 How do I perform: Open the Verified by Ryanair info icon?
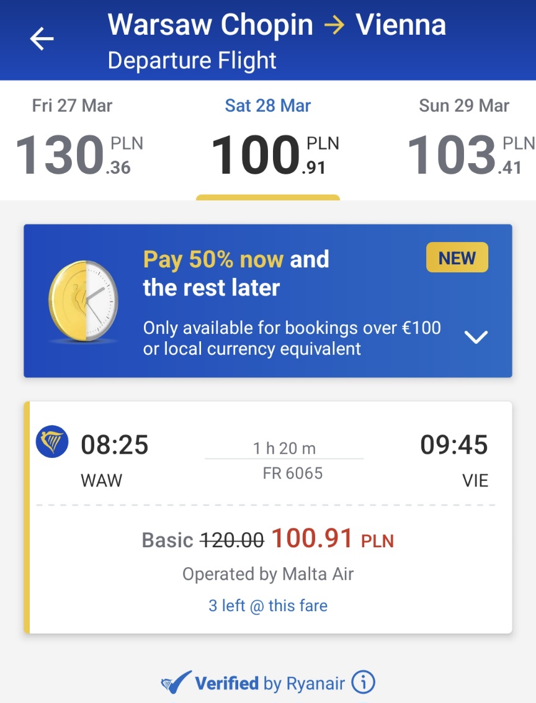(x=363, y=682)
